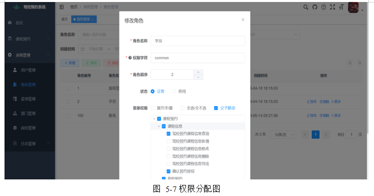The image size is (374, 196).
Task: Click the 系统管理 gear icon
Action: click(10, 55)
